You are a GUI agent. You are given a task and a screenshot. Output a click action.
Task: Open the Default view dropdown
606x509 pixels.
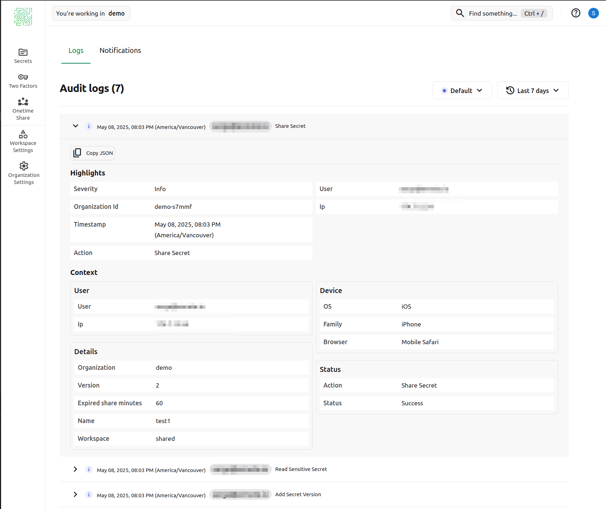[462, 90]
